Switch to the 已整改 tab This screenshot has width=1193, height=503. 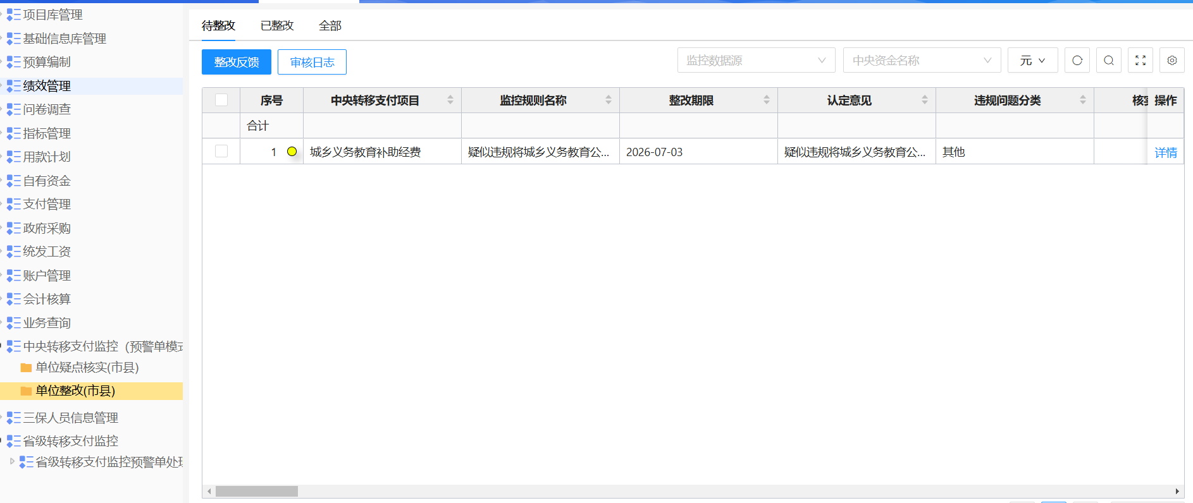coord(277,26)
